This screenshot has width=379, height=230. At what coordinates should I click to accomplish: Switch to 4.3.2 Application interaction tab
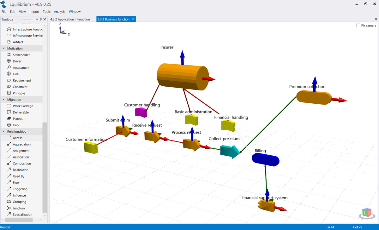(70, 20)
